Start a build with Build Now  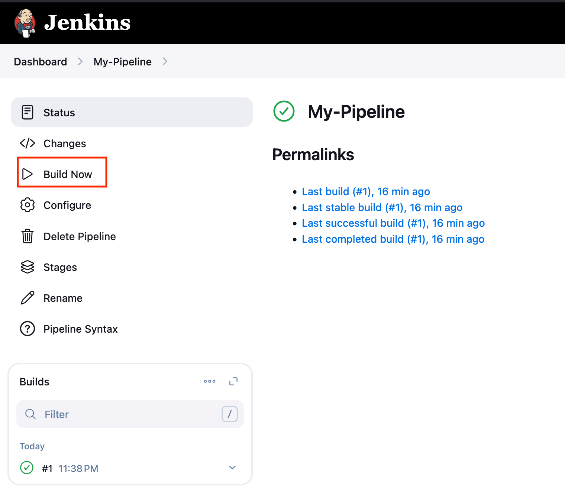point(68,174)
